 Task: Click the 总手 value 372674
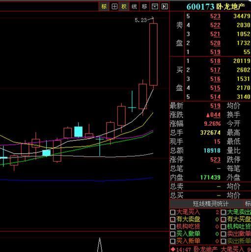(x=210, y=133)
